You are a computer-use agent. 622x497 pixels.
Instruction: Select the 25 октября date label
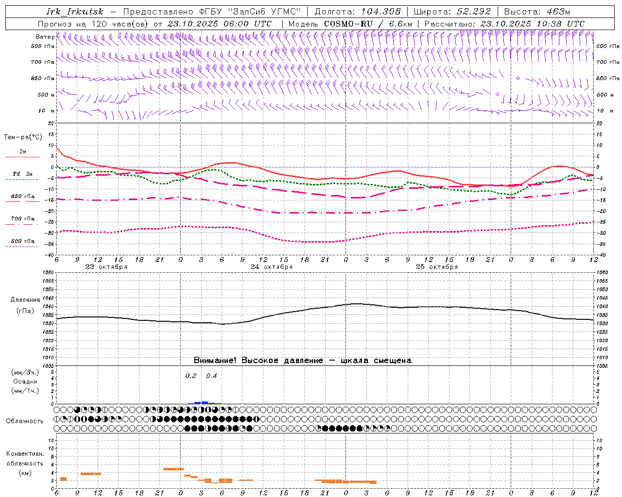tap(436, 267)
